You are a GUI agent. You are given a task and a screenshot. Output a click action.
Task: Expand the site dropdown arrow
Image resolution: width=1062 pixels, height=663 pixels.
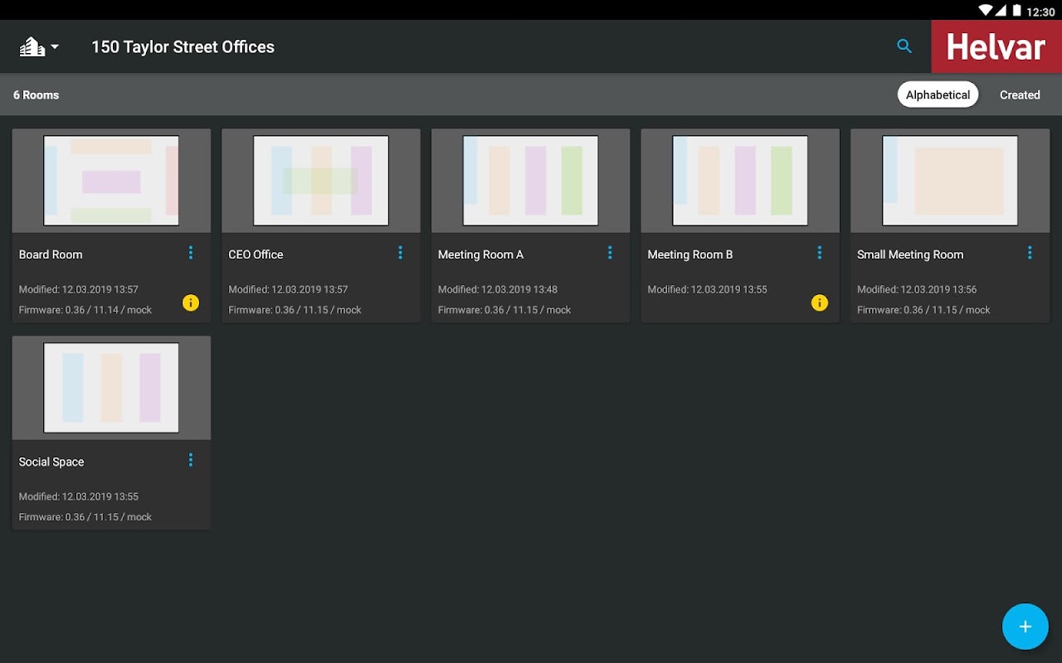coord(55,47)
